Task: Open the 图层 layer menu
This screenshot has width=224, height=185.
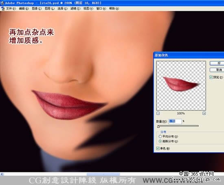Action: tap(50, 9)
